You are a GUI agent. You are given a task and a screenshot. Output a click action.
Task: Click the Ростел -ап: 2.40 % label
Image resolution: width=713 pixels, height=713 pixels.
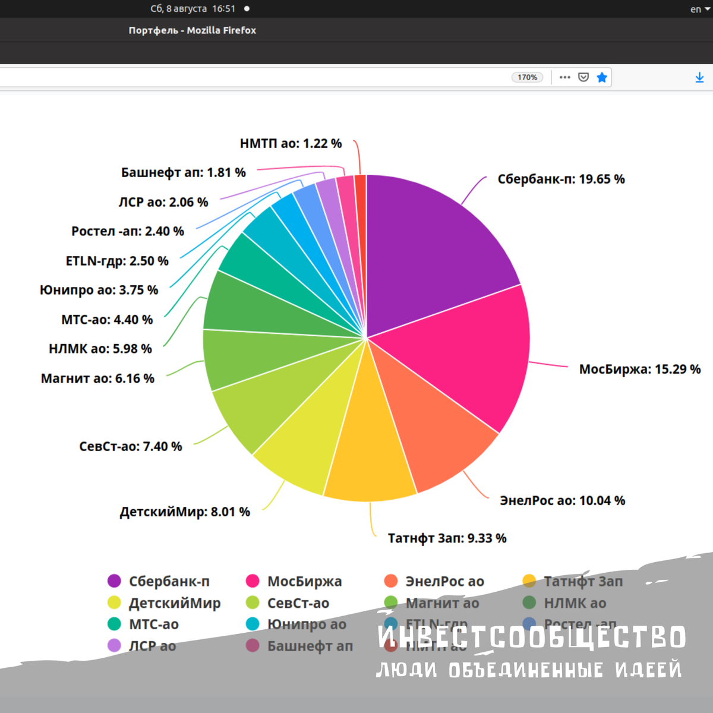click(x=128, y=231)
